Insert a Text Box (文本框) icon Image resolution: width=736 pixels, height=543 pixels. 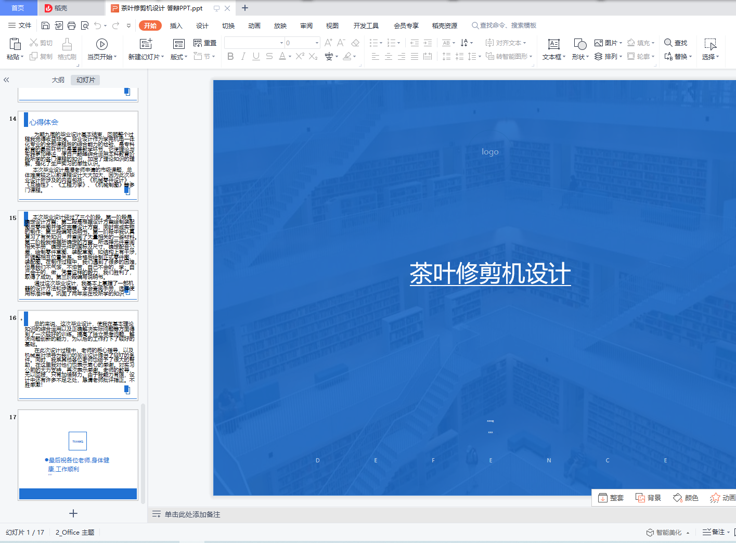click(x=554, y=44)
